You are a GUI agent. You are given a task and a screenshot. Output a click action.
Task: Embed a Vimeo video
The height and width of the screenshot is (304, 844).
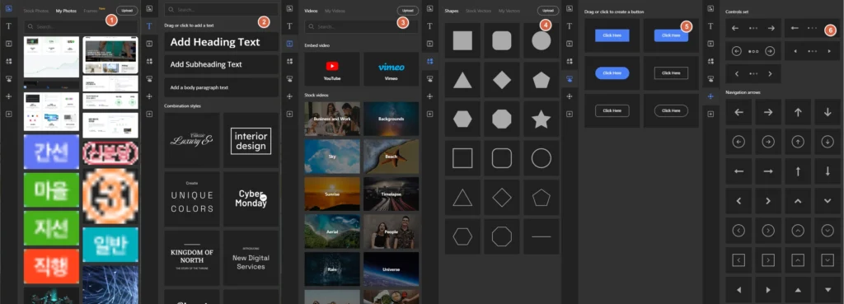pyautogui.click(x=391, y=69)
